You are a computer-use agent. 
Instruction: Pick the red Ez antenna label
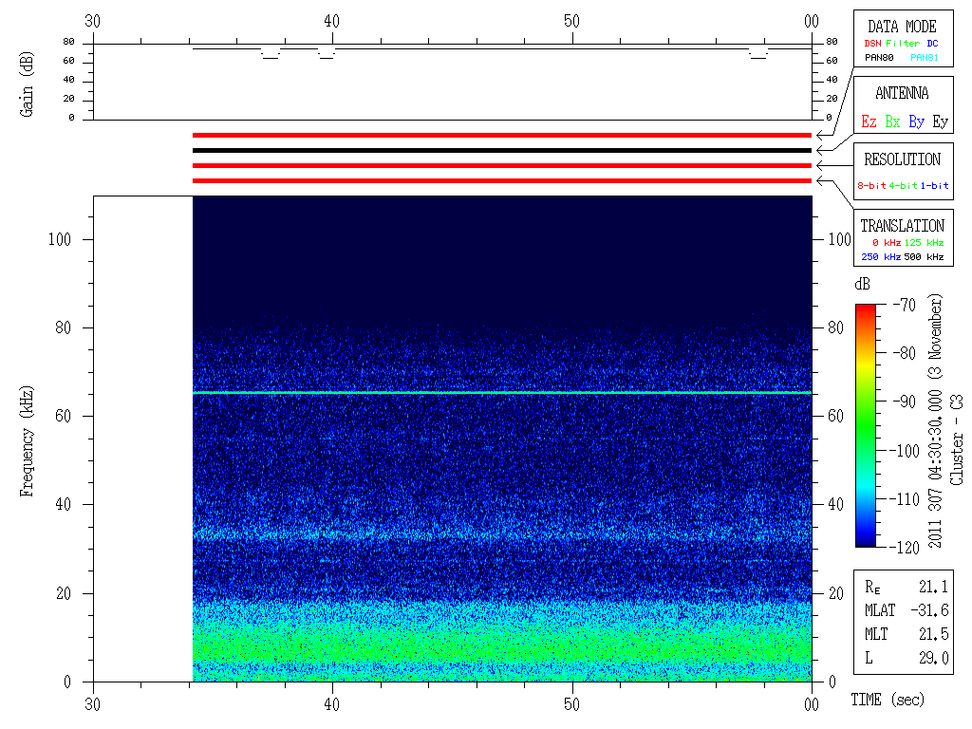click(x=869, y=121)
